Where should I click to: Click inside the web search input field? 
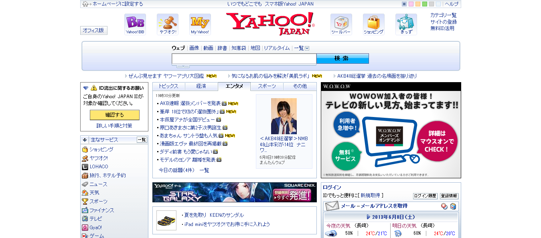point(244,59)
